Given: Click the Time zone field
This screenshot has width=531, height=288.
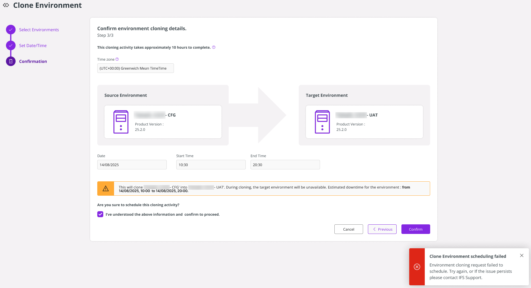Looking at the screenshot, I should (136, 68).
